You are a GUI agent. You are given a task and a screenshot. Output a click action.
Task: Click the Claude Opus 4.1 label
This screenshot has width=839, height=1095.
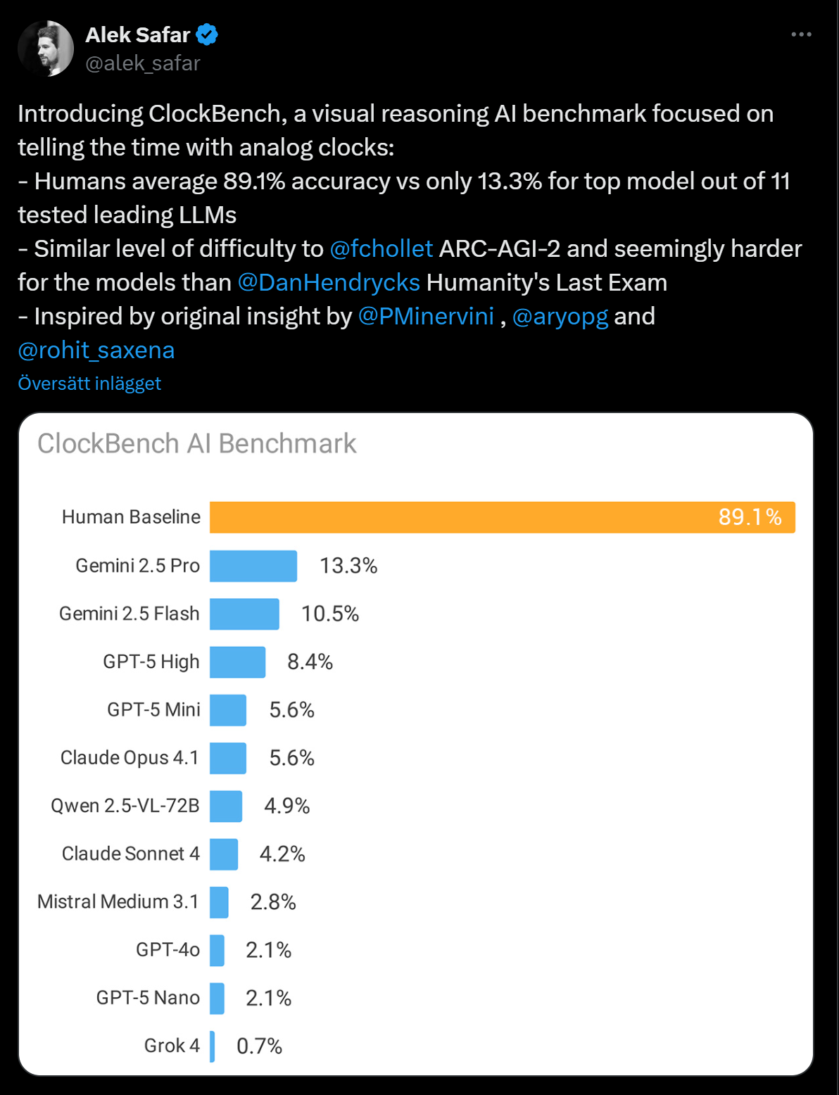(x=130, y=757)
